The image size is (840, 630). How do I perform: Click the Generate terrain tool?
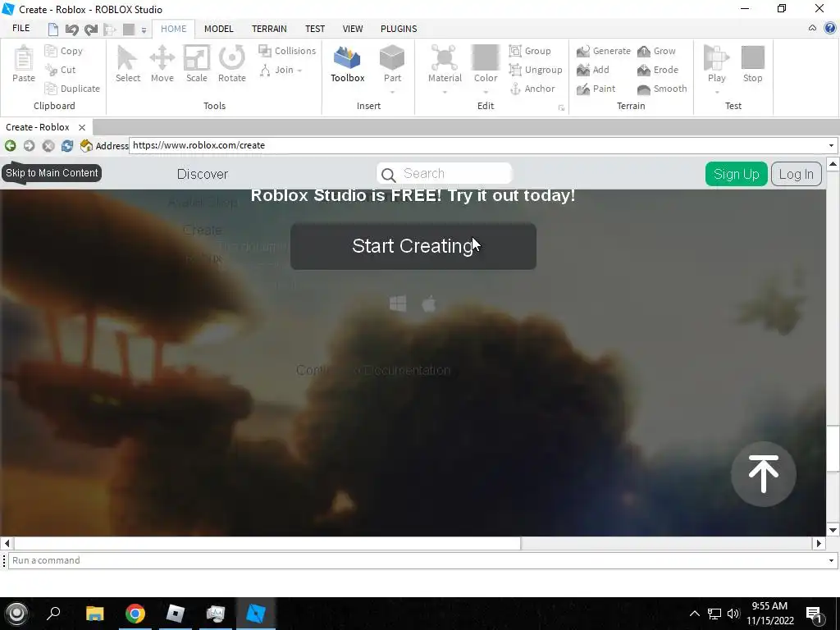tap(603, 51)
